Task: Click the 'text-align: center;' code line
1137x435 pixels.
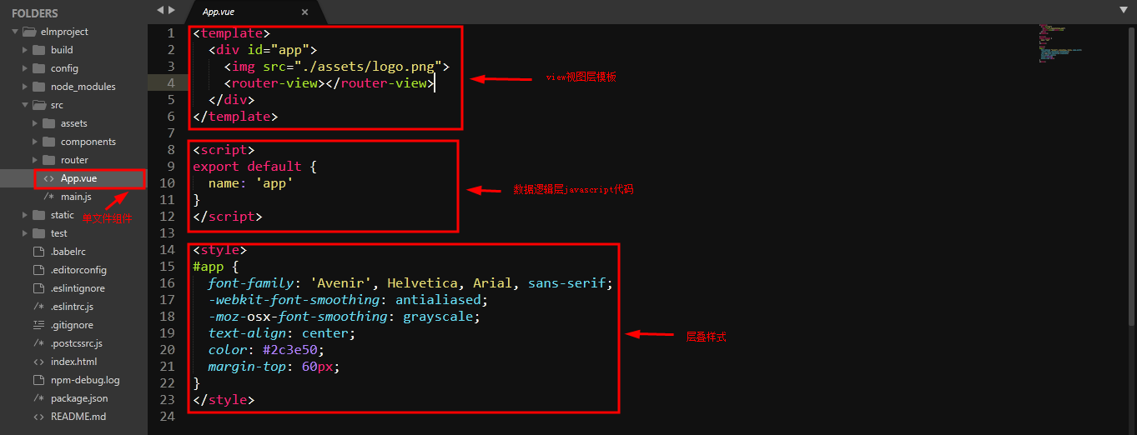Action: click(282, 333)
